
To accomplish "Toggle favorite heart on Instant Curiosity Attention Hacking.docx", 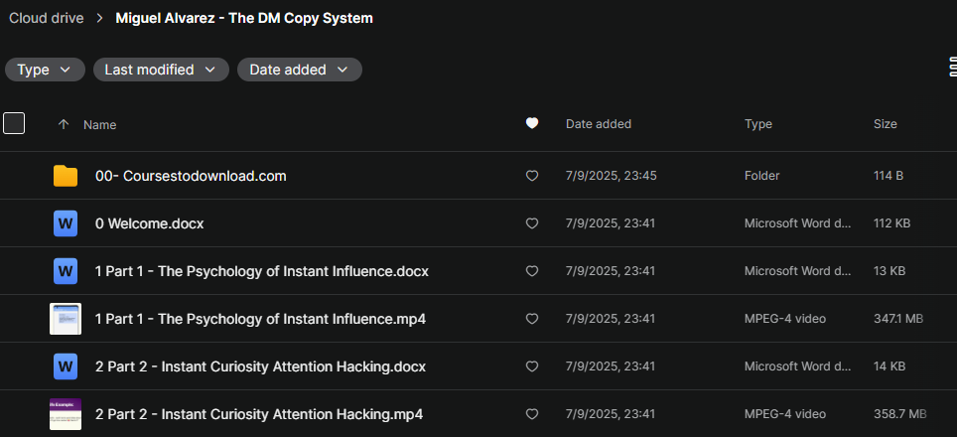I will click(532, 366).
